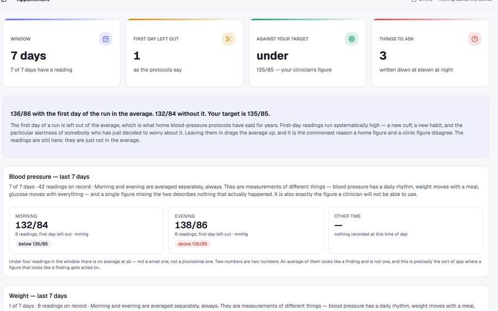498x311 pixels.
Task: Click the red question mark icon in Things To Ask
Action: (x=475, y=39)
